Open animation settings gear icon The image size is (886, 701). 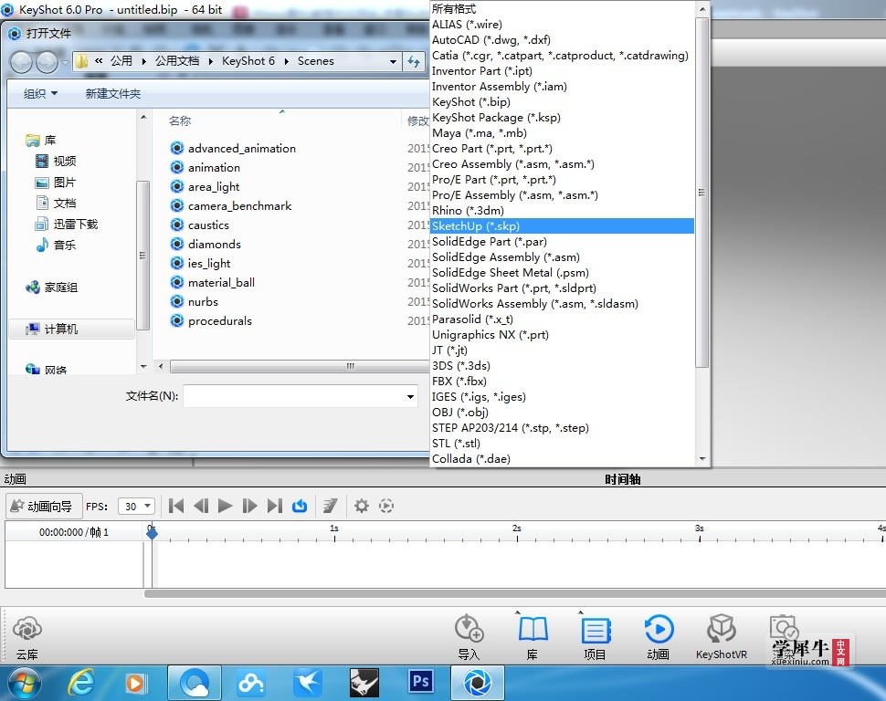[x=362, y=506]
